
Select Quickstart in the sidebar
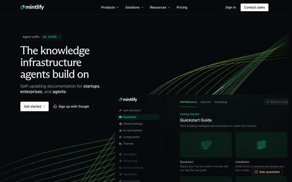point(138,117)
